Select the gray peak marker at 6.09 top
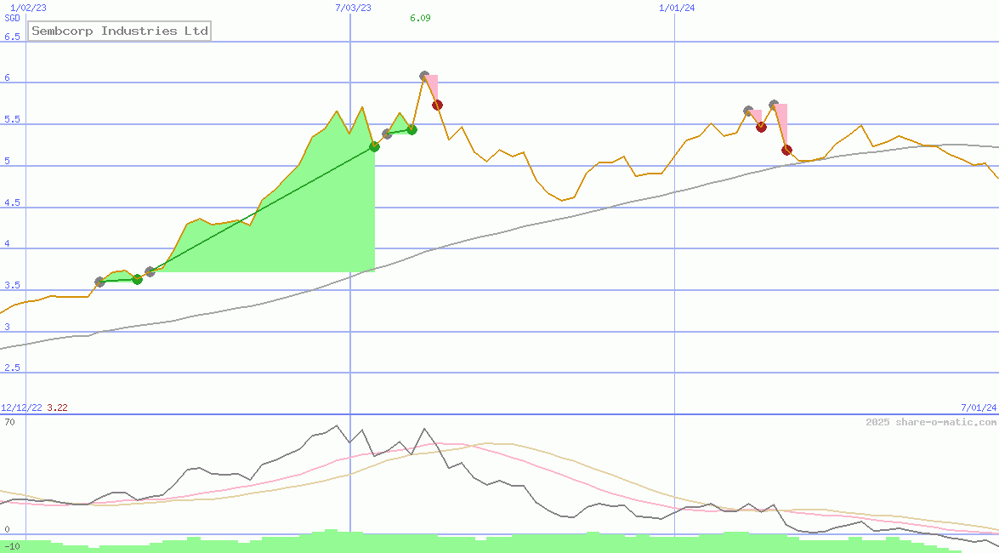This screenshot has width=999, height=553. [423, 76]
